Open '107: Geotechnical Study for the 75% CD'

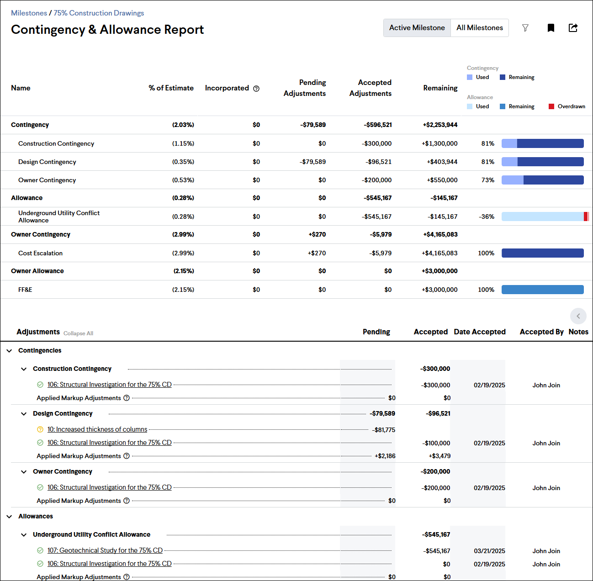click(x=105, y=550)
